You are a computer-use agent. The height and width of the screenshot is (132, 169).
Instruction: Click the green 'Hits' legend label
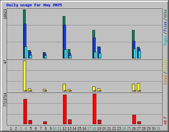(165, 14)
